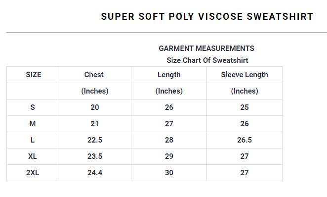The width and height of the screenshot is (327, 197).
Task: Select the chest value 24.4 cell
Action: pos(95,173)
